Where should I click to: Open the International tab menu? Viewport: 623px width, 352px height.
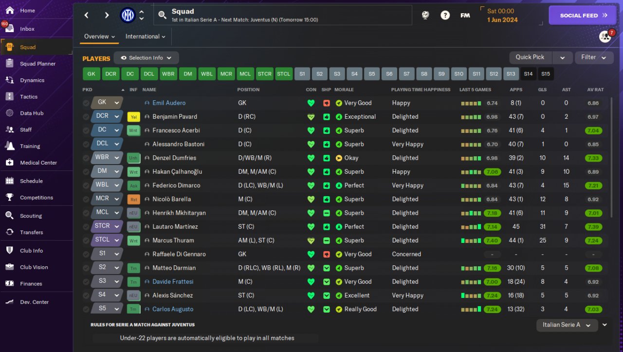pyautogui.click(x=146, y=37)
